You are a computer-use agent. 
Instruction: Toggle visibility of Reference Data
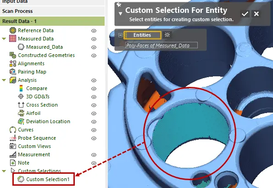[94, 31]
